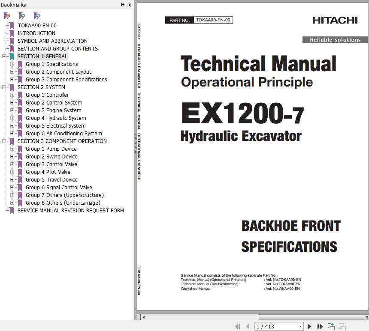369x331 pixels.
Task: Open Group 5 Travel Device bookmark text
Action: tap(51, 180)
